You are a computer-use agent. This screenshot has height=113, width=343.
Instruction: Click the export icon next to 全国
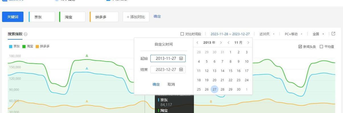point(333,34)
